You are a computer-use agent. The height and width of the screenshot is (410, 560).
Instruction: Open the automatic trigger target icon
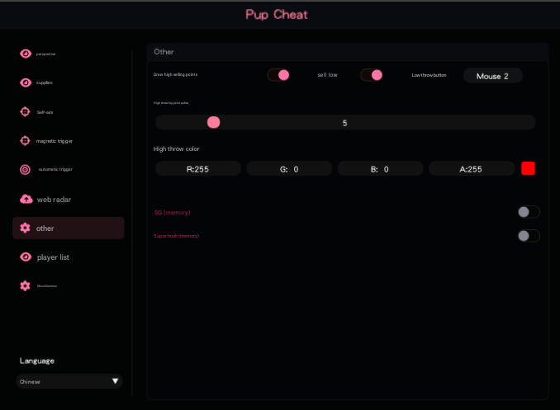[x=25, y=169]
